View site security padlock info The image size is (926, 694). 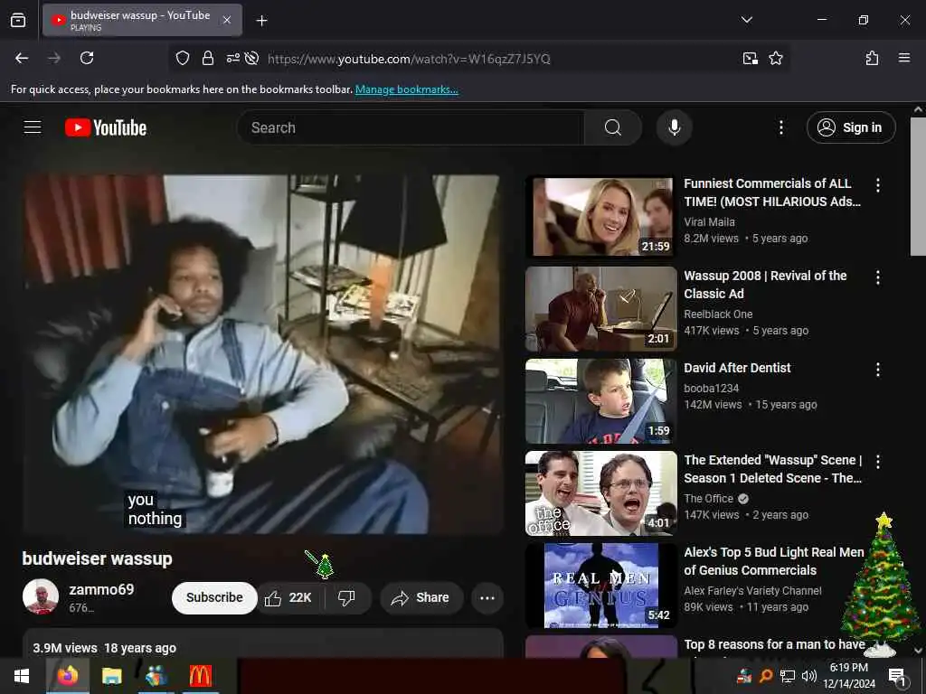(x=207, y=58)
